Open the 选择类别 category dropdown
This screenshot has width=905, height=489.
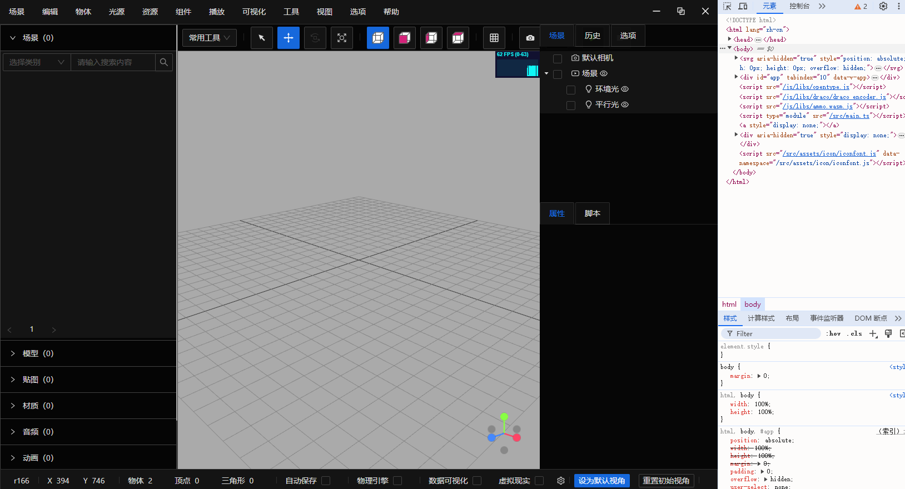(x=37, y=62)
